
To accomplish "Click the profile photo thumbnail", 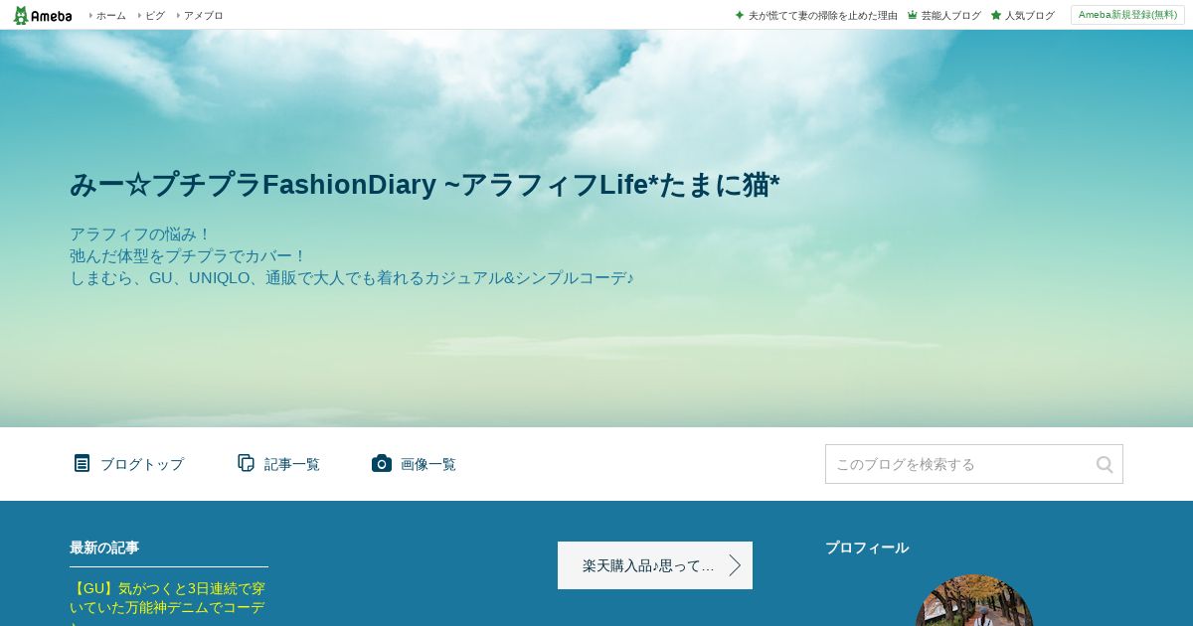I will (x=974, y=601).
